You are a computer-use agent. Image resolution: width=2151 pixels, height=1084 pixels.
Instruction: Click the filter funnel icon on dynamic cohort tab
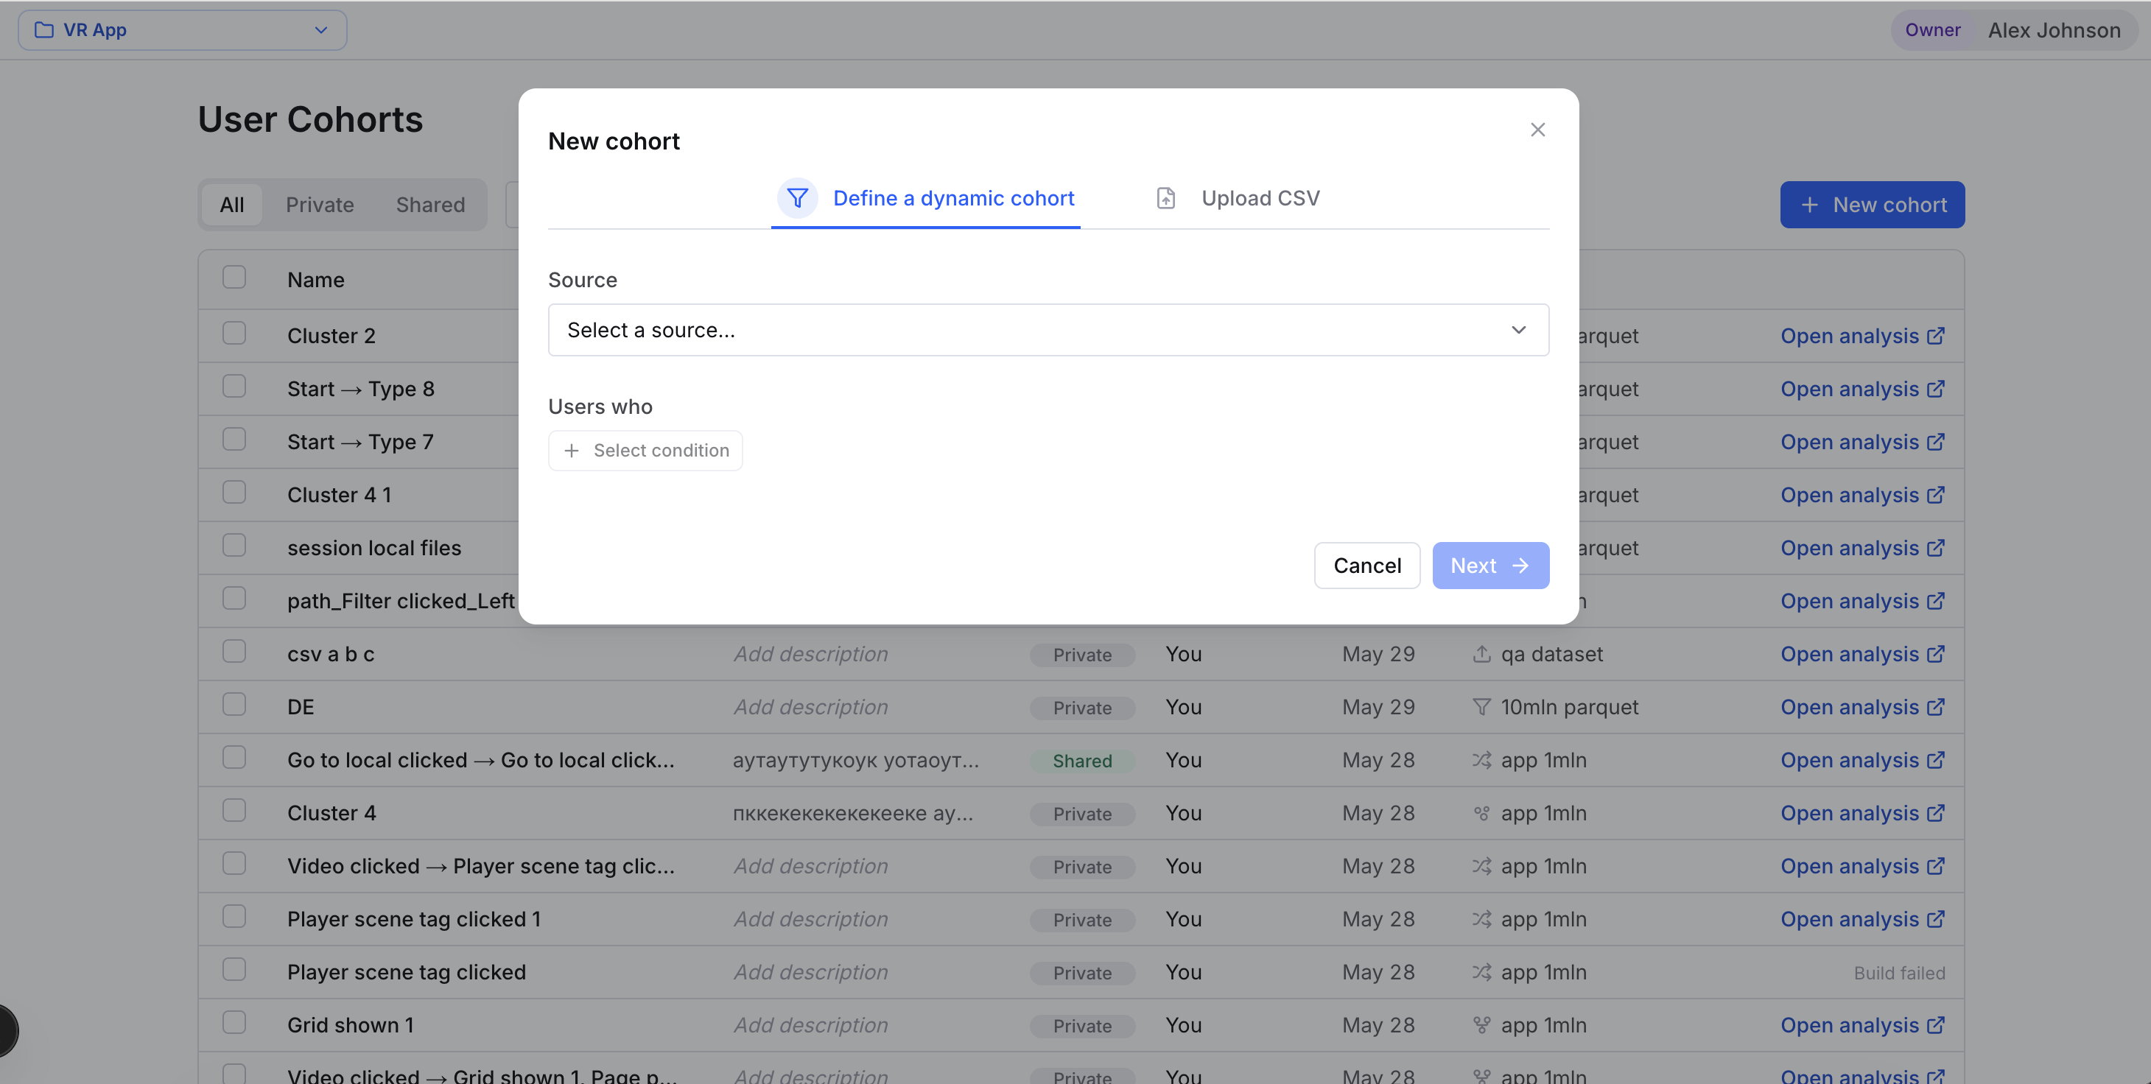click(x=798, y=199)
